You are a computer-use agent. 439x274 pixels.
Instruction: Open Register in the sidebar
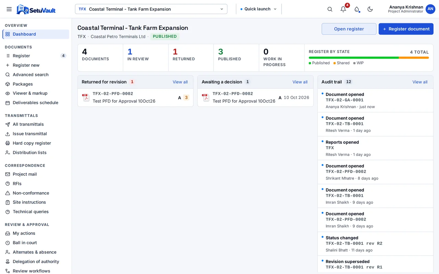[x=36, y=56]
